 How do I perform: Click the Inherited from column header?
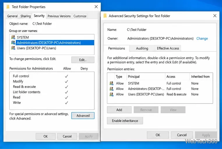(x=201, y=77)
